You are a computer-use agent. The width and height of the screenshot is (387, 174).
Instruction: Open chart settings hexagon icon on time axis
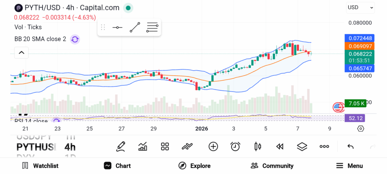click(x=361, y=129)
